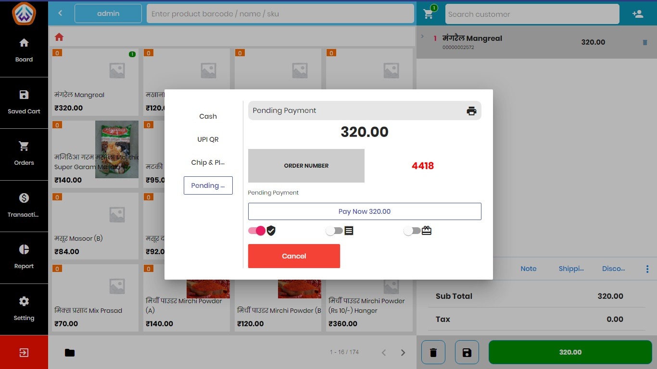Expand the Mangreal cart line chevron
Screen dimensions: 657x369
coord(422,37)
